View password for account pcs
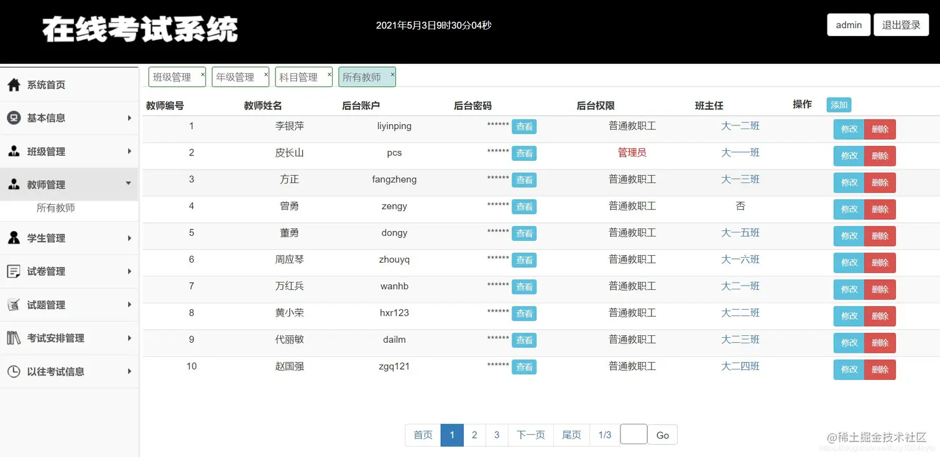This screenshot has width=940, height=457. tap(524, 153)
